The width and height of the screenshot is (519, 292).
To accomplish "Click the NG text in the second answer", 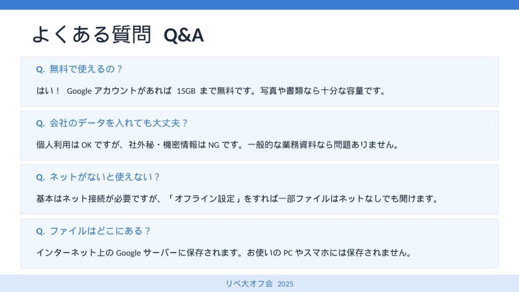I will coord(213,145).
